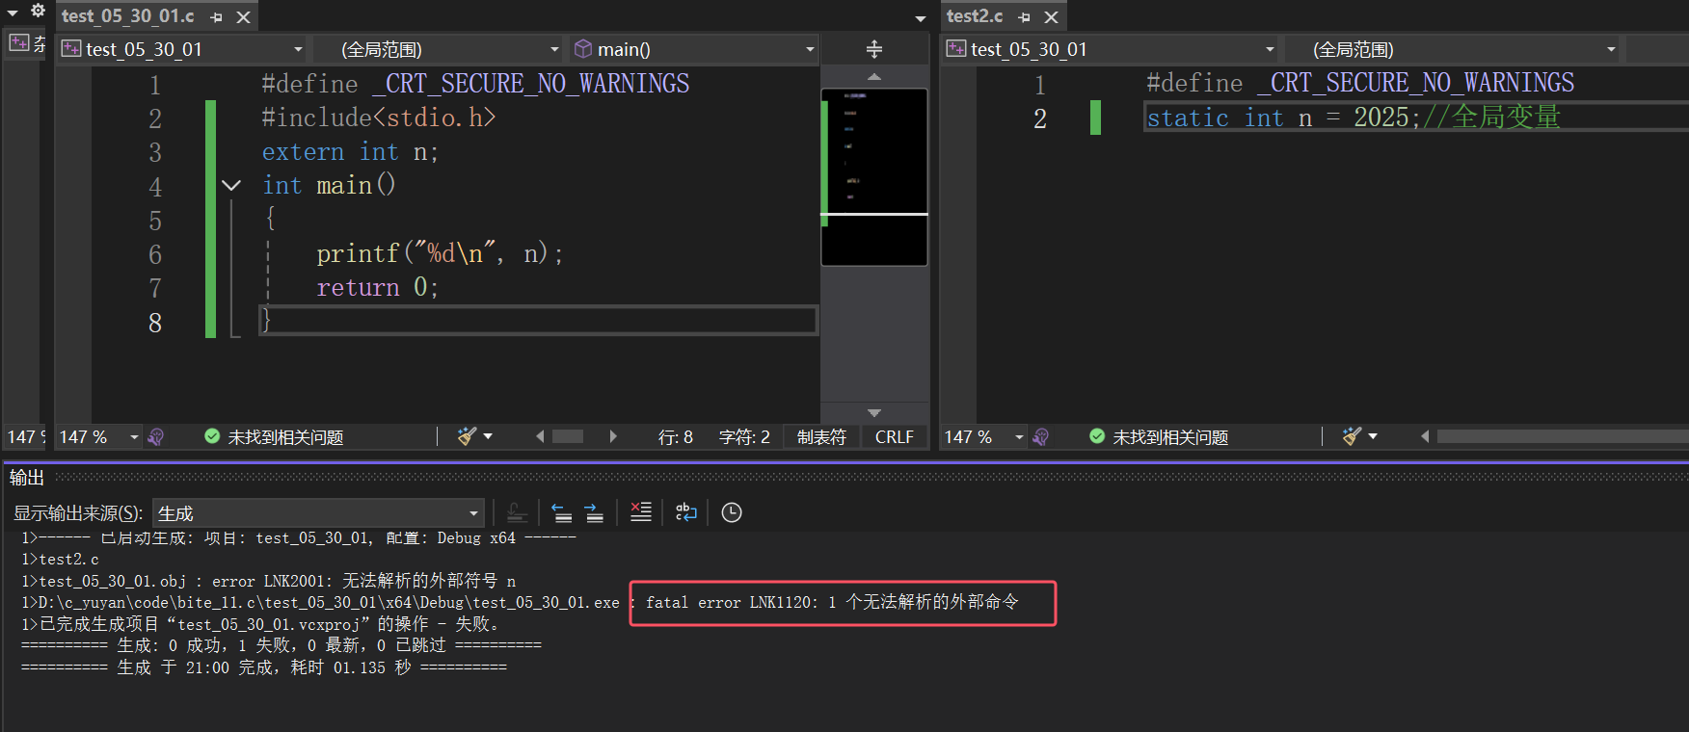This screenshot has width=1689, height=732.
Task: Toggle word wrap in output panel
Action: (x=686, y=512)
